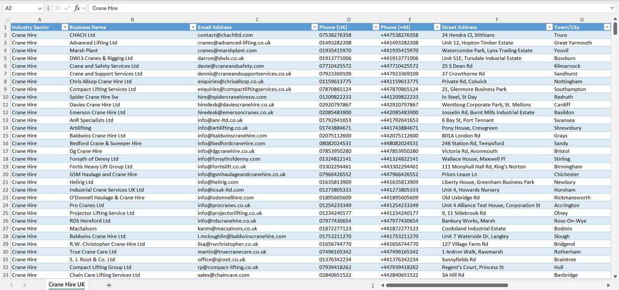
Task: Select row 25 header
Action: [x=6, y=213]
